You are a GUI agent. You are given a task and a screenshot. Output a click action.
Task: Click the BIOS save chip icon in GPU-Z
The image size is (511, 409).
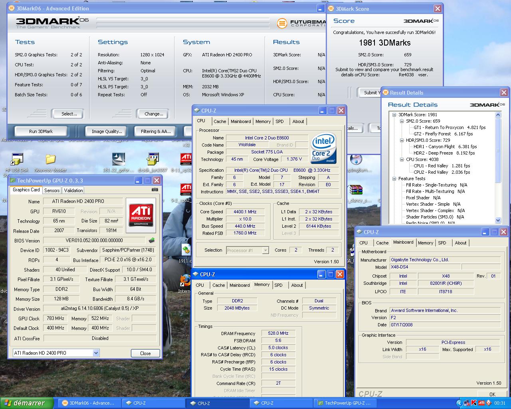coord(151,240)
